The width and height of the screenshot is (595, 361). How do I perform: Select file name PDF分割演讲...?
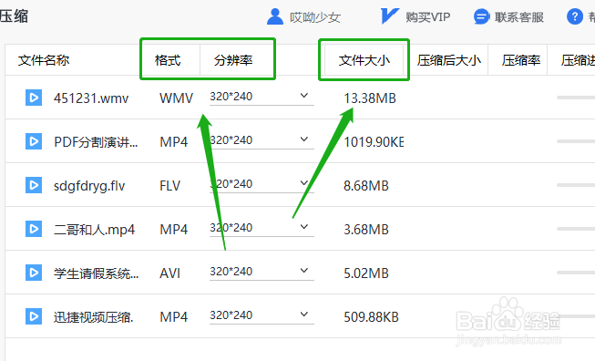click(96, 142)
